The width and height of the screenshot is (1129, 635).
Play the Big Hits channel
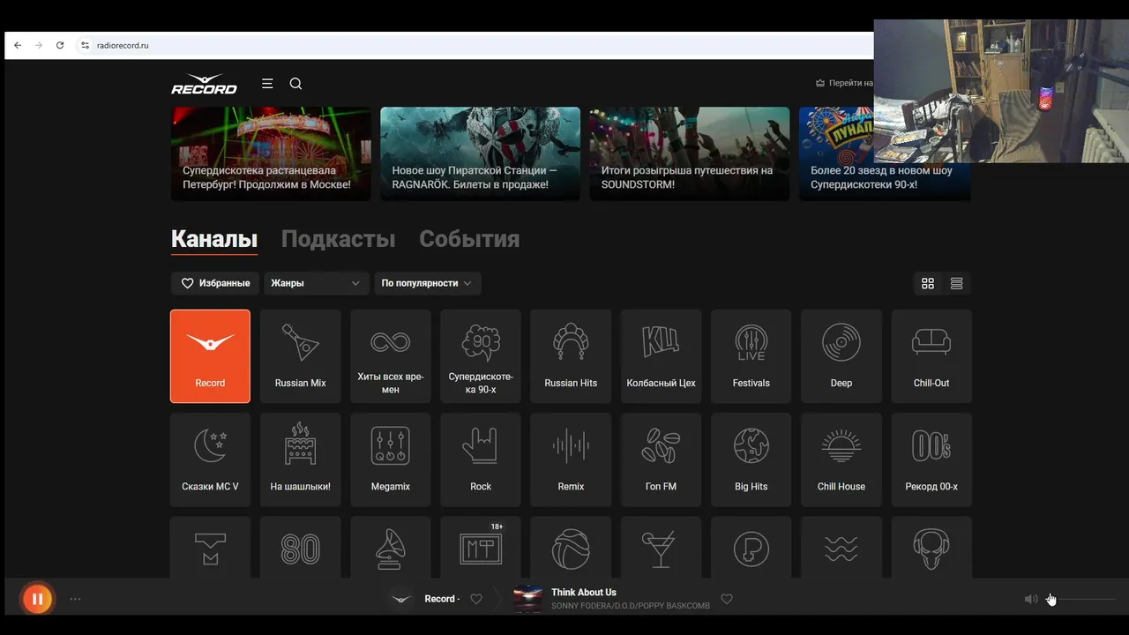[751, 459]
